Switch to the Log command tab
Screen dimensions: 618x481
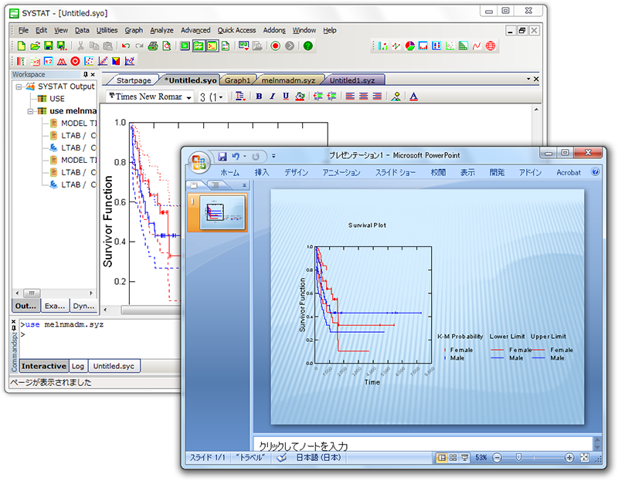[78, 366]
